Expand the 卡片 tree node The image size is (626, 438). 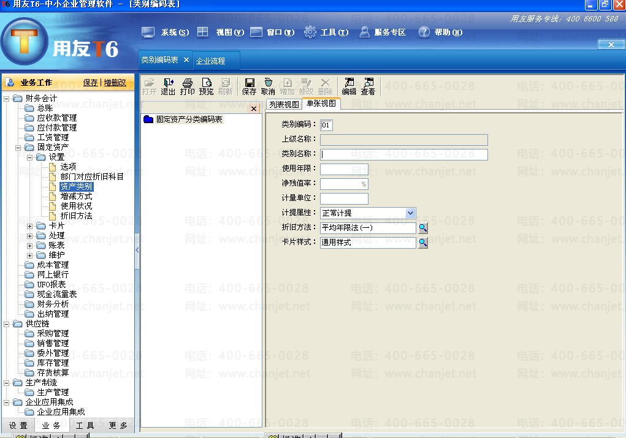click(29, 226)
